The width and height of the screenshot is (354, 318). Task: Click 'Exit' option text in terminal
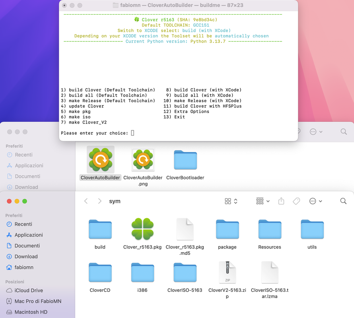click(x=179, y=117)
